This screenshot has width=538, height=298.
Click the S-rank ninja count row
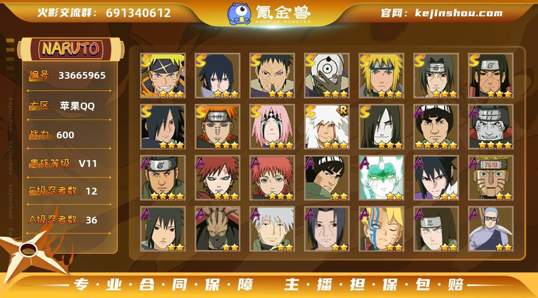pyautogui.click(x=63, y=191)
